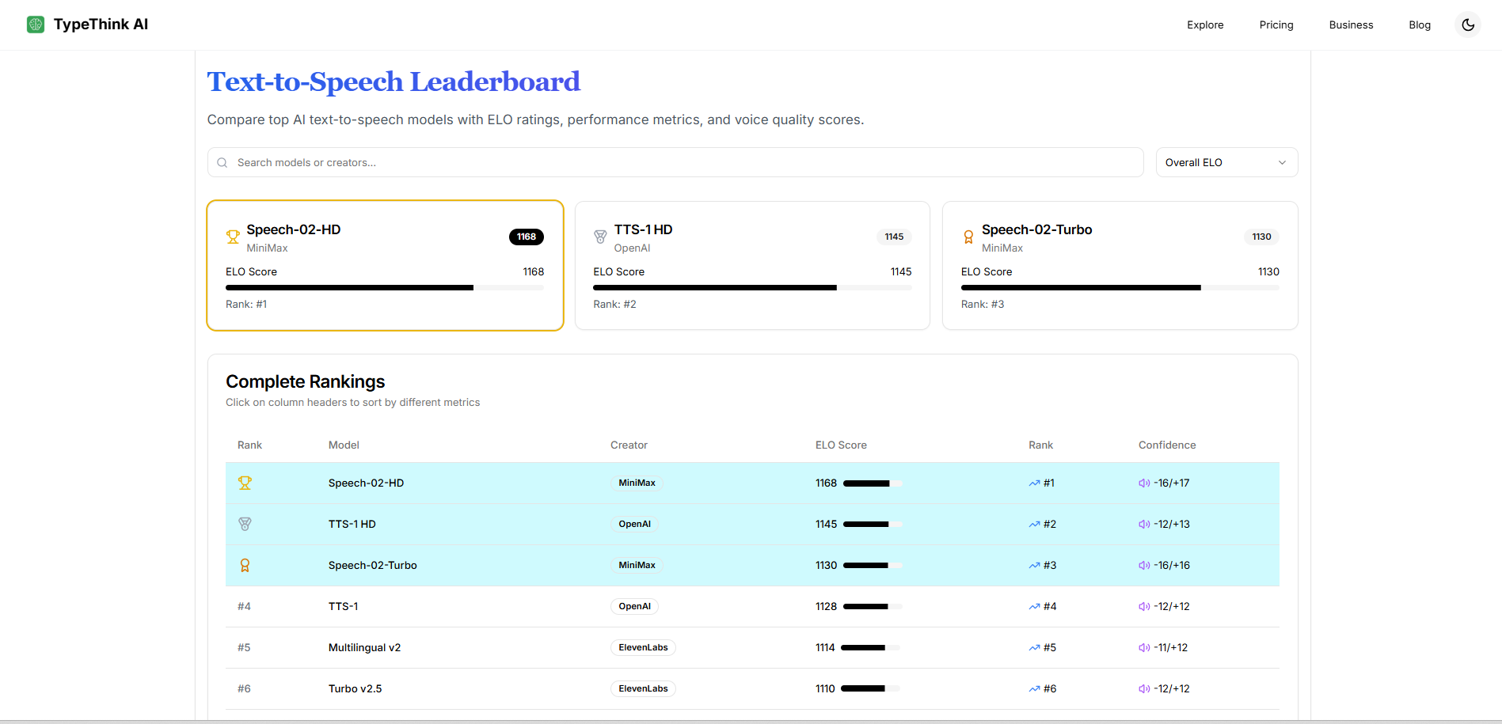Click the audio icon toggle on Speech-02-HD row
1502x724 pixels.
click(x=1143, y=483)
